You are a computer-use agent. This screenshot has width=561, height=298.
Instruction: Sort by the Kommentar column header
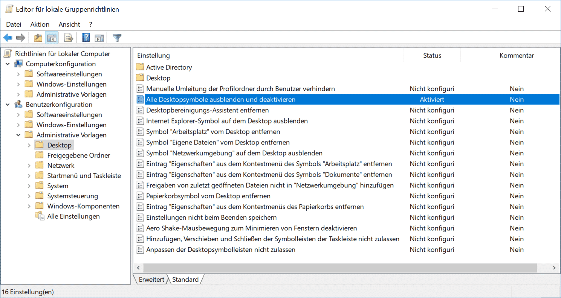pyautogui.click(x=517, y=56)
